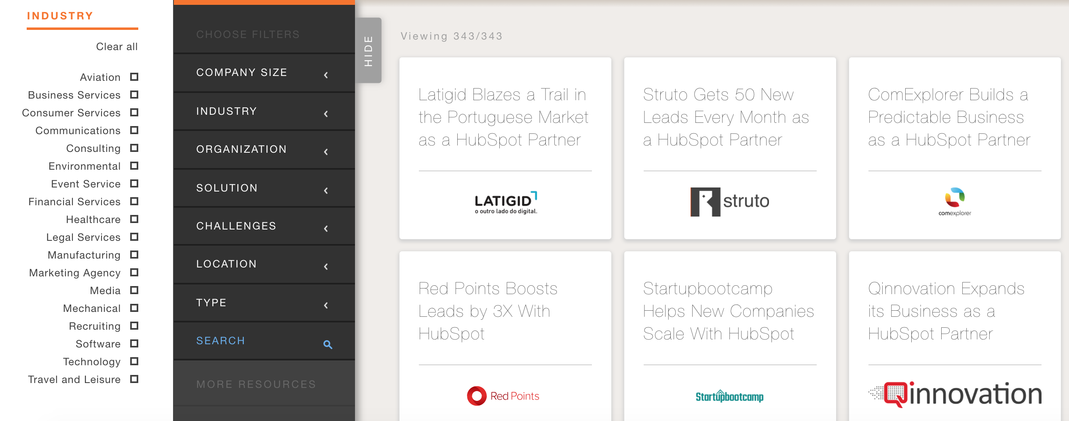
Task: Check the Healthcare checkbox
Action: 134,219
